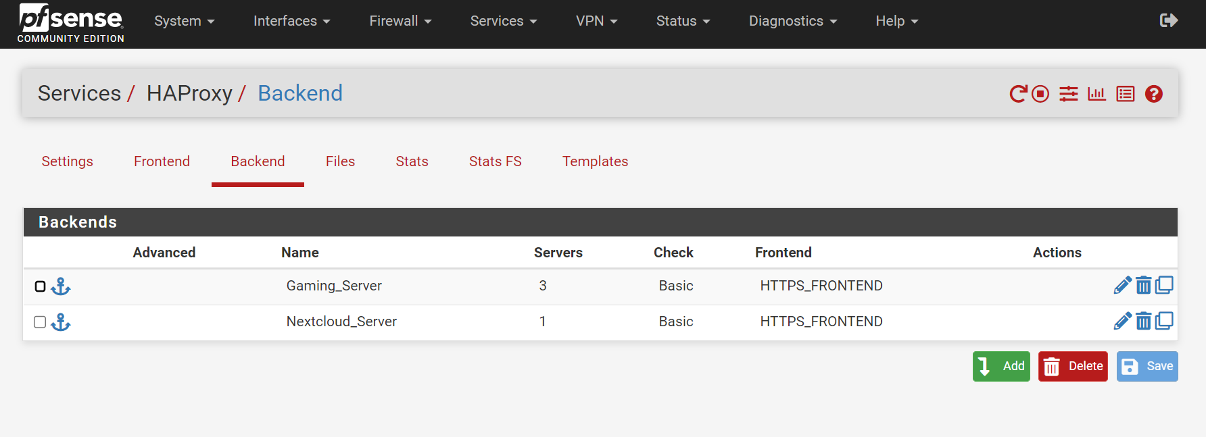The width and height of the screenshot is (1206, 437).
Task: Open related settings sliders icon
Action: [1069, 94]
